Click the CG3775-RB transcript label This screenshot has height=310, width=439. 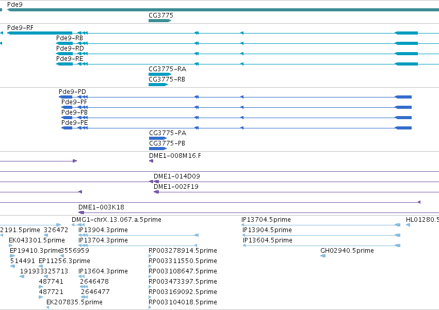[x=167, y=79]
